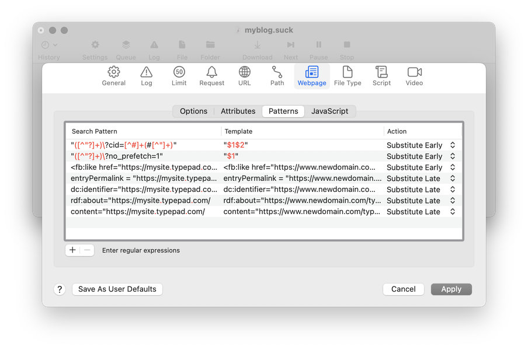Viewport: 528px width, 350px height.
Task: Select the Path settings icon
Action: click(x=277, y=76)
